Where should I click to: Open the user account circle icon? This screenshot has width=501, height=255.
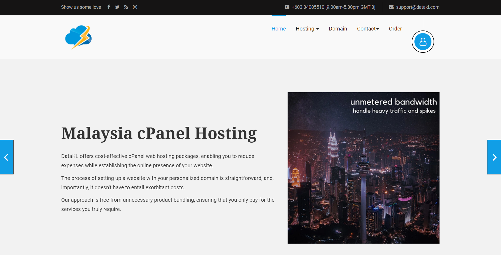click(423, 42)
